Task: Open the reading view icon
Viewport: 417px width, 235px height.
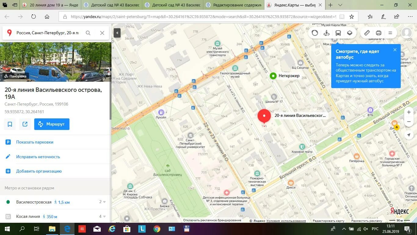Action: point(342,17)
